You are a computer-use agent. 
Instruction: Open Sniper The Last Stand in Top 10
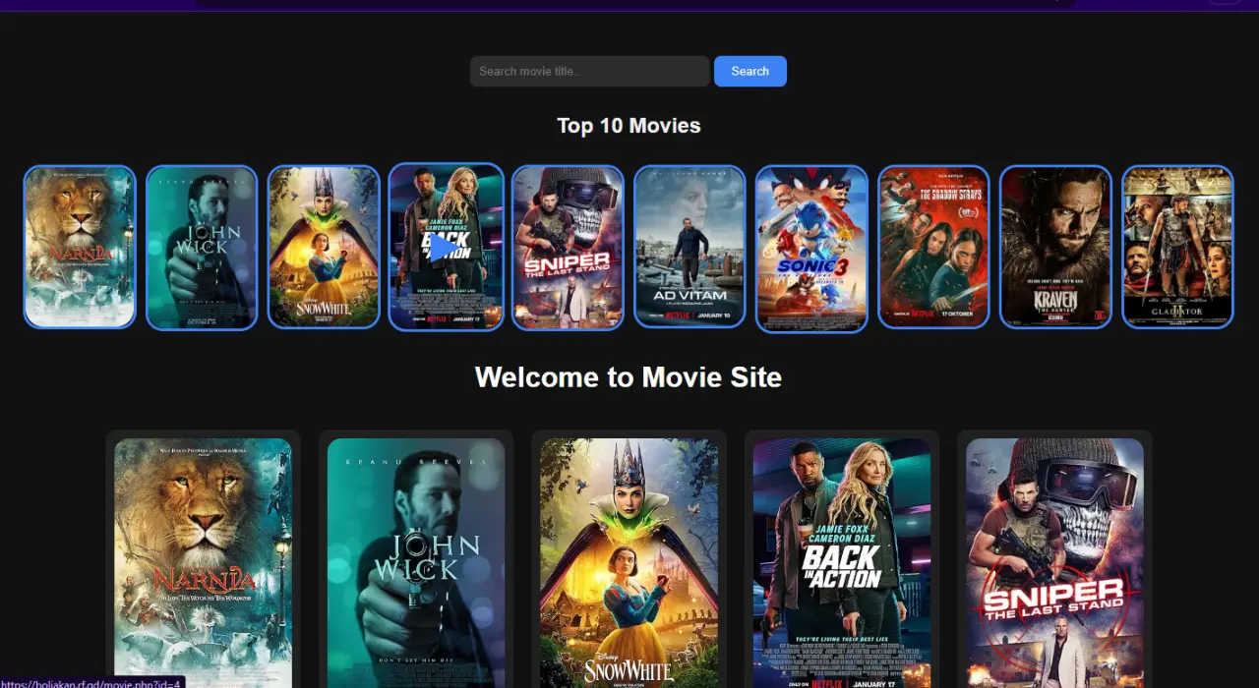click(x=568, y=247)
